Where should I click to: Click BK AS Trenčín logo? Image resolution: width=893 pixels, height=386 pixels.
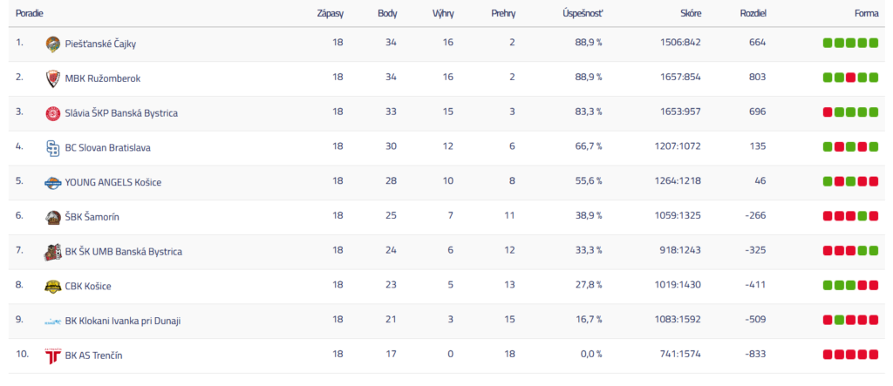[x=53, y=356]
